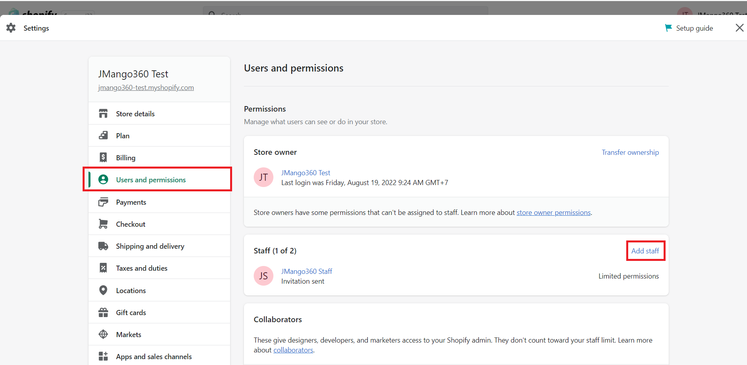Viewport: 747px width, 365px height.
Task: Click the Shipping and delivery truck icon
Action: point(103,246)
